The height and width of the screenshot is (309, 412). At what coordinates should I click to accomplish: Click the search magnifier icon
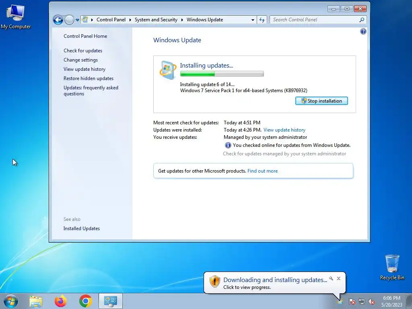click(362, 20)
